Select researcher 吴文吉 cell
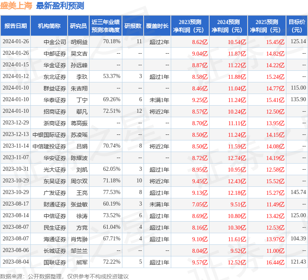Screen dimensions: 308x280 (x=79, y=54)
